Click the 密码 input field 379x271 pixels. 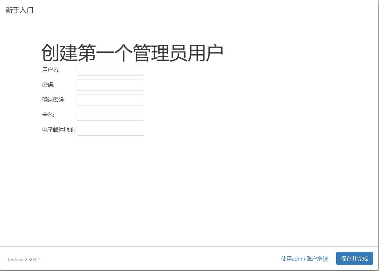pos(110,85)
